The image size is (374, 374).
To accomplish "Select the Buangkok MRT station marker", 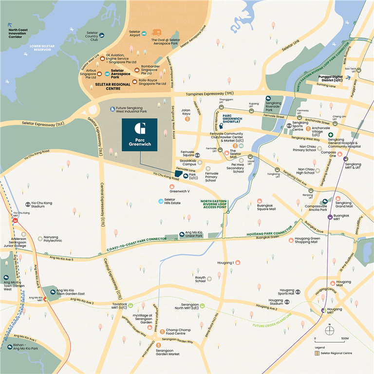I will point(330,217).
